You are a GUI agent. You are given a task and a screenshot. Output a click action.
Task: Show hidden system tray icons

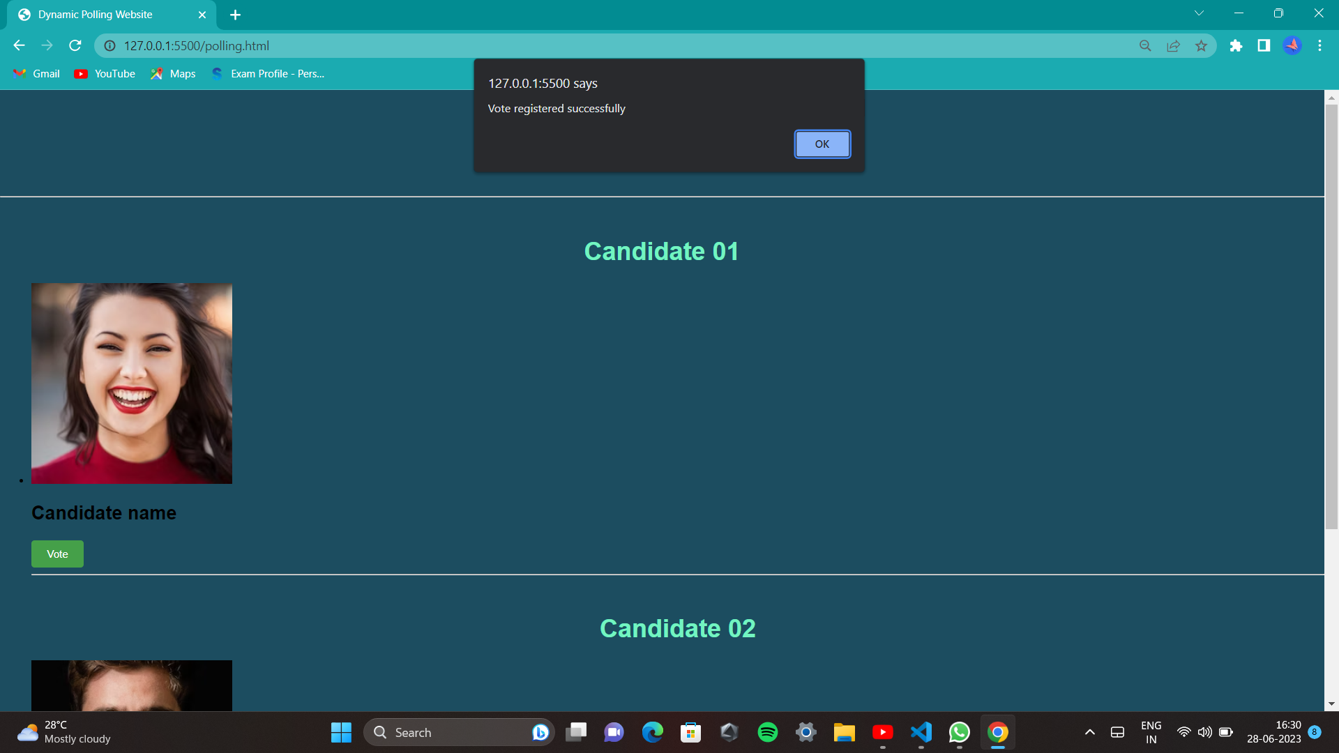(1089, 732)
